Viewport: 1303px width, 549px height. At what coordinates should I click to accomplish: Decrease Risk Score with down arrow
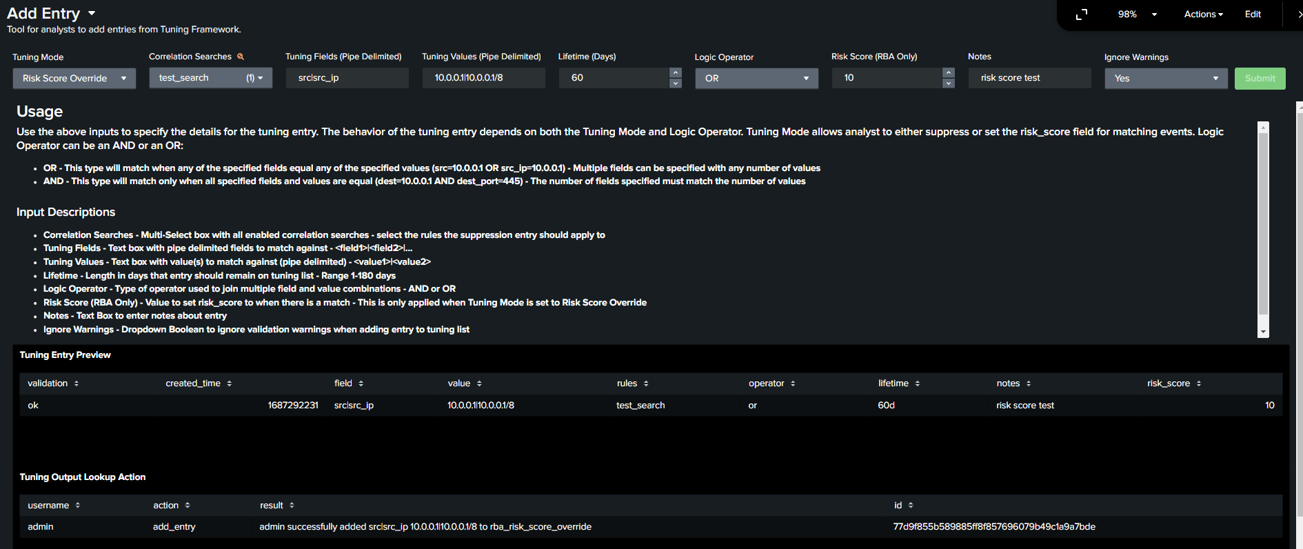pyautogui.click(x=949, y=83)
